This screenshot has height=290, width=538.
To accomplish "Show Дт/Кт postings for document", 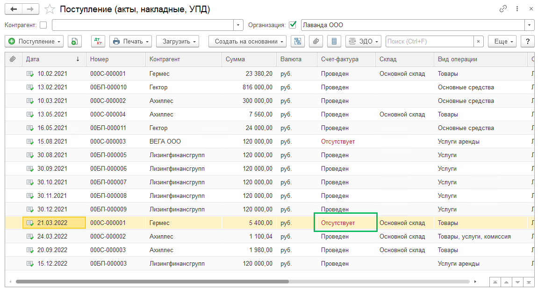I will coord(98,42).
